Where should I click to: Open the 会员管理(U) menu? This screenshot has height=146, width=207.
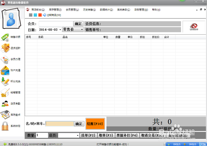point(72,10)
